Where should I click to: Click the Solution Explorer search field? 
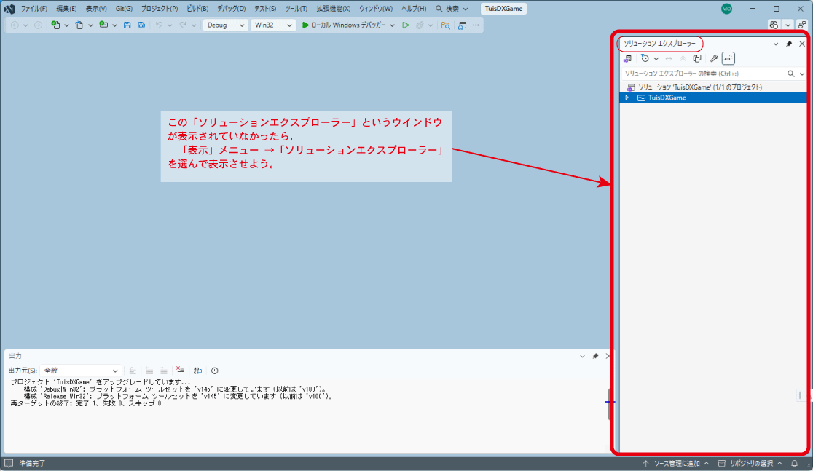[x=703, y=74]
